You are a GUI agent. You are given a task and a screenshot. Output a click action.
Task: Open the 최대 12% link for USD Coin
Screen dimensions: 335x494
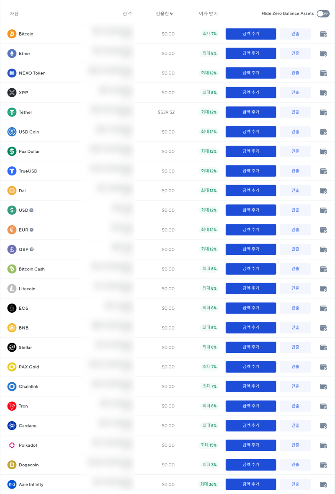[x=209, y=131]
